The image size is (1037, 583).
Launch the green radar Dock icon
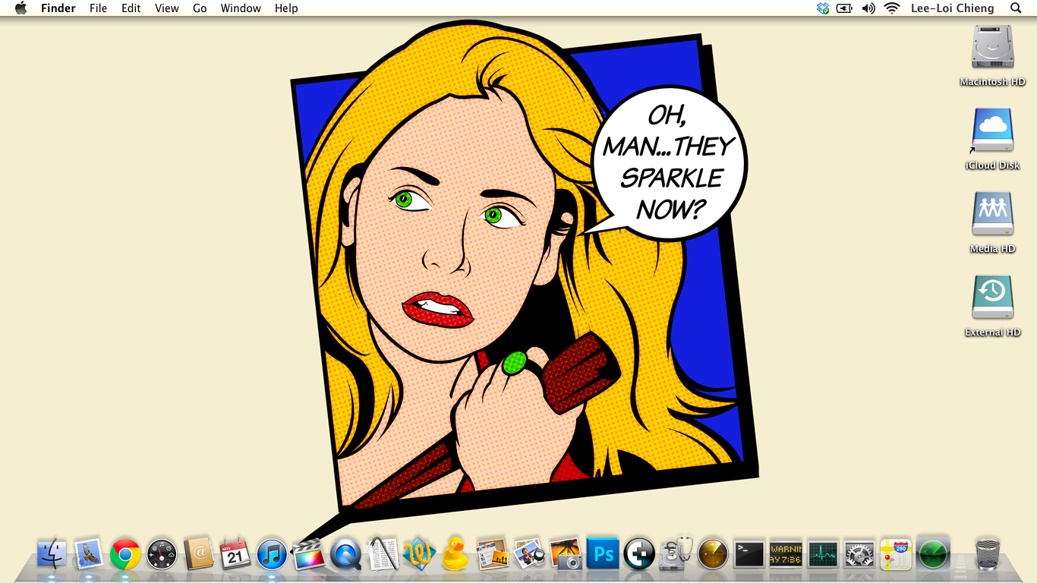933,554
